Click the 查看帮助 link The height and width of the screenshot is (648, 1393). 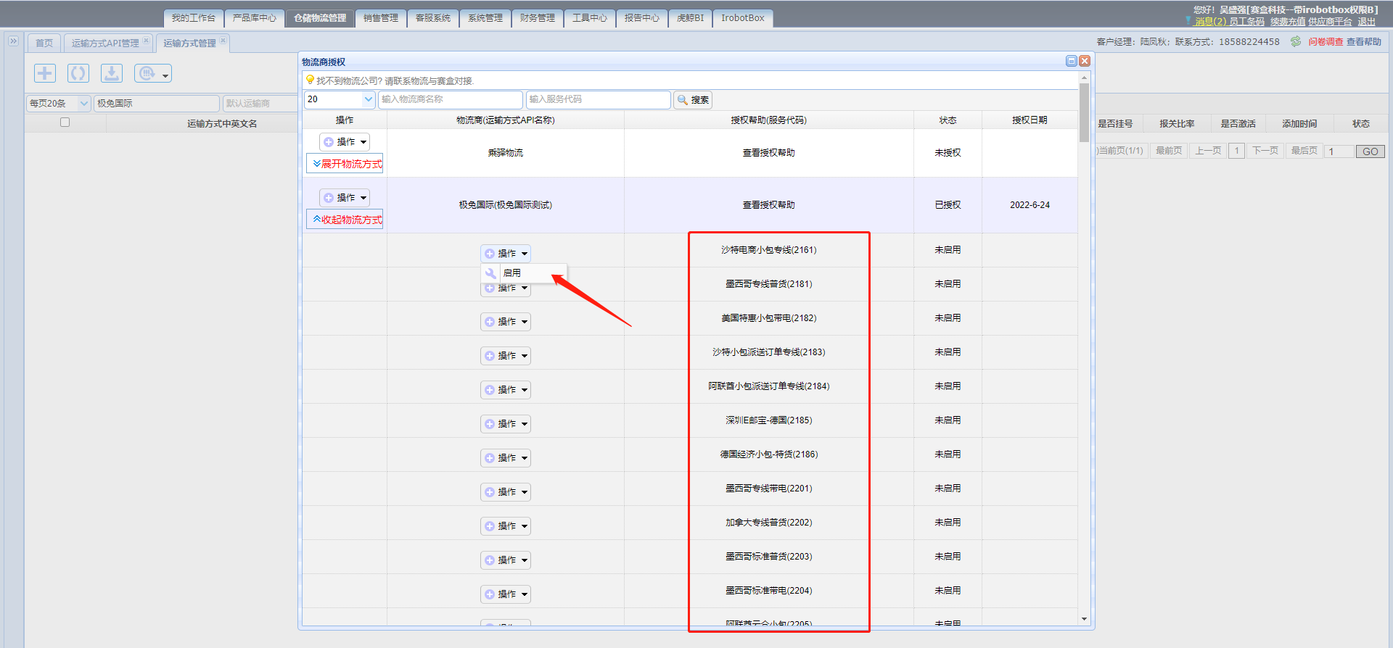1364,42
